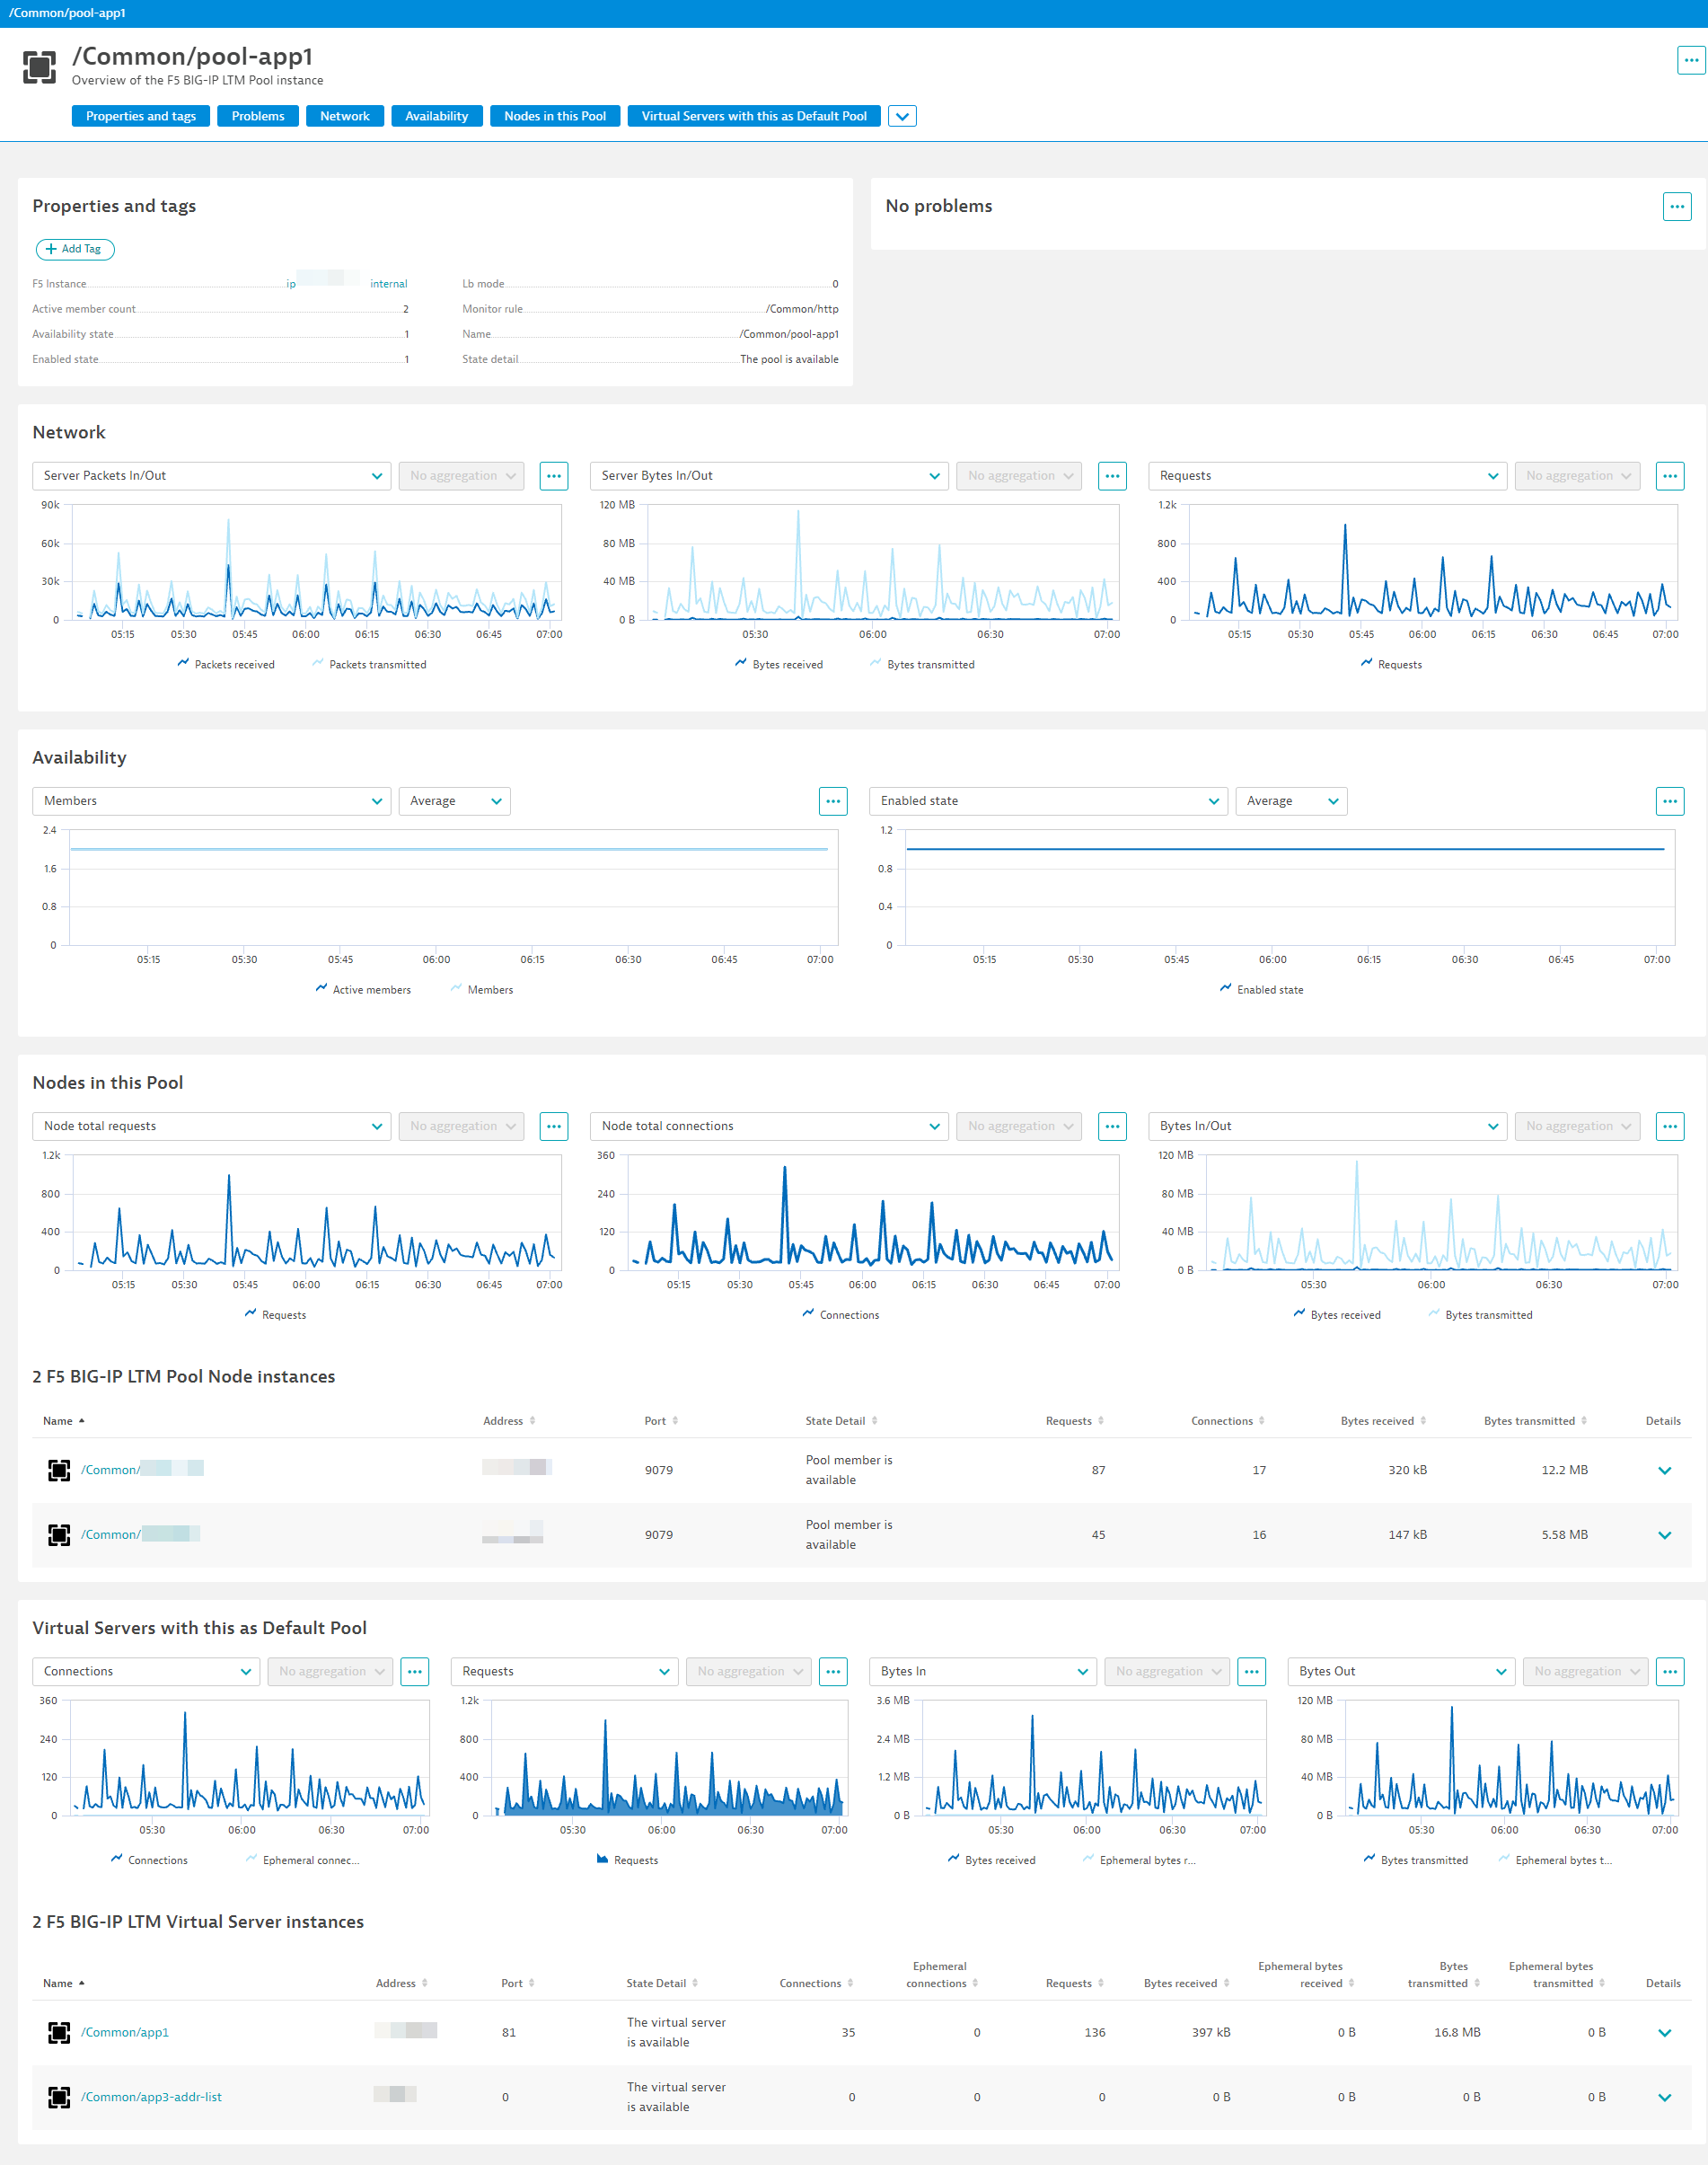Expand details of node with 87 requests
The height and width of the screenshot is (2165, 1708).
coord(1664,1471)
